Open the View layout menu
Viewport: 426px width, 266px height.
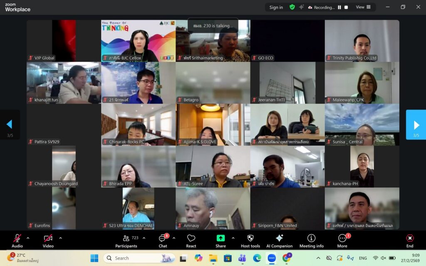click(363, 7)
